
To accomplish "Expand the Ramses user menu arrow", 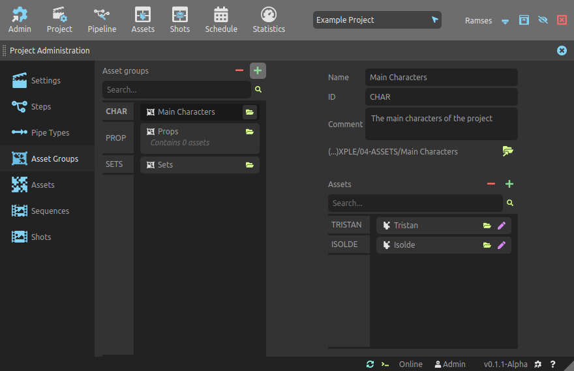I will [506, 21].
